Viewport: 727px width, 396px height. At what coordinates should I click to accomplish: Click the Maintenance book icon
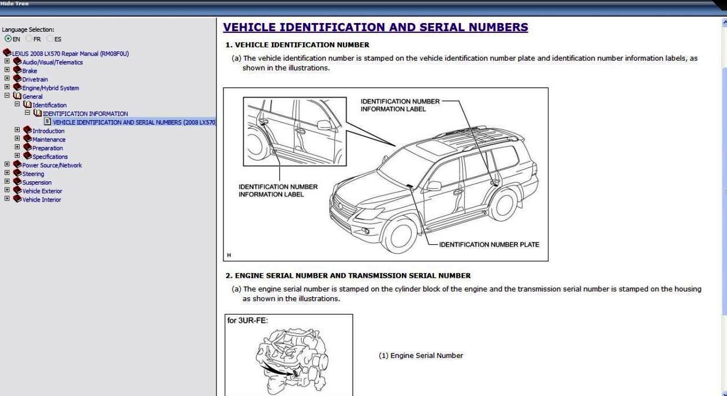(28, 139)
